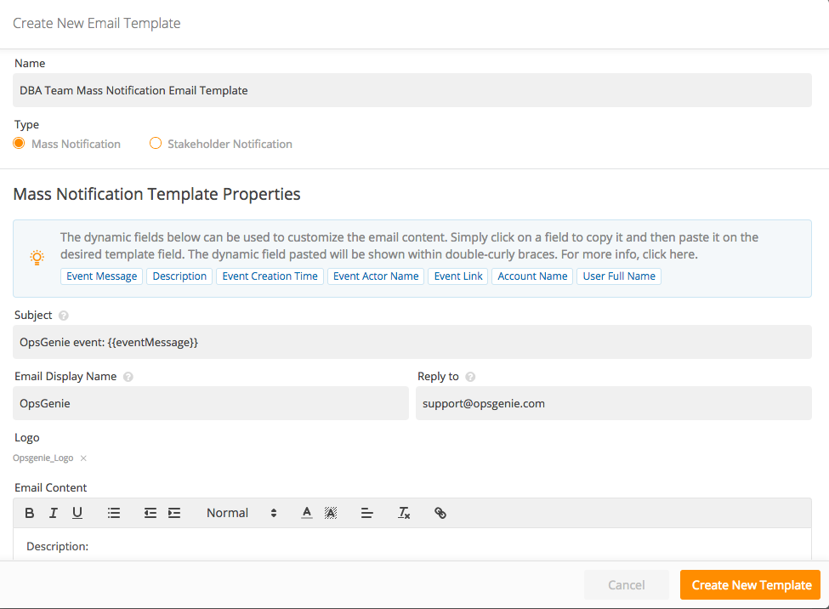This screenshot has width=829, height=609.
Task: Click the Reply to email field
Action: (x=614, y=403)
